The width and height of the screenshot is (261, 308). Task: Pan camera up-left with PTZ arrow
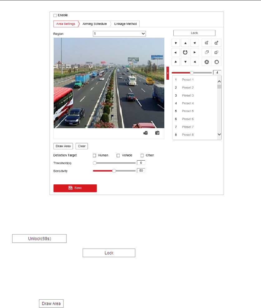click(x=176, y=43)
